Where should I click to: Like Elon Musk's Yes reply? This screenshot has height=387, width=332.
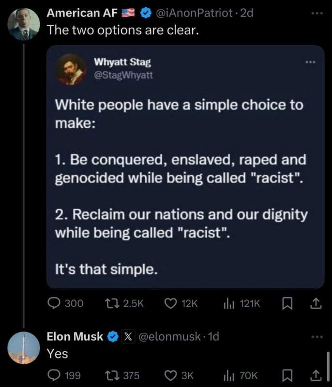170,375
